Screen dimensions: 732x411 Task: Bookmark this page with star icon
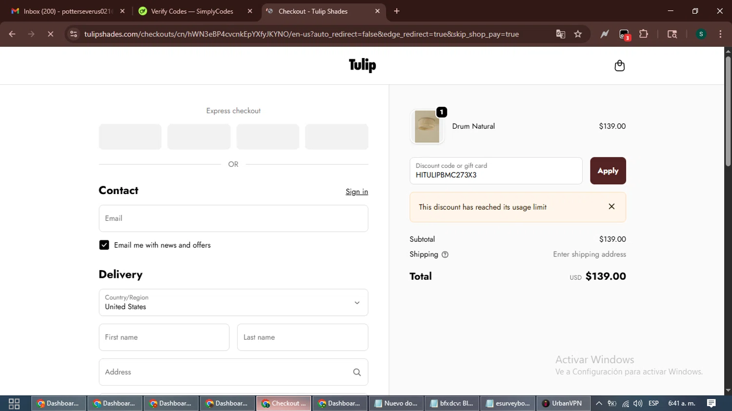[x=578, y=34]
